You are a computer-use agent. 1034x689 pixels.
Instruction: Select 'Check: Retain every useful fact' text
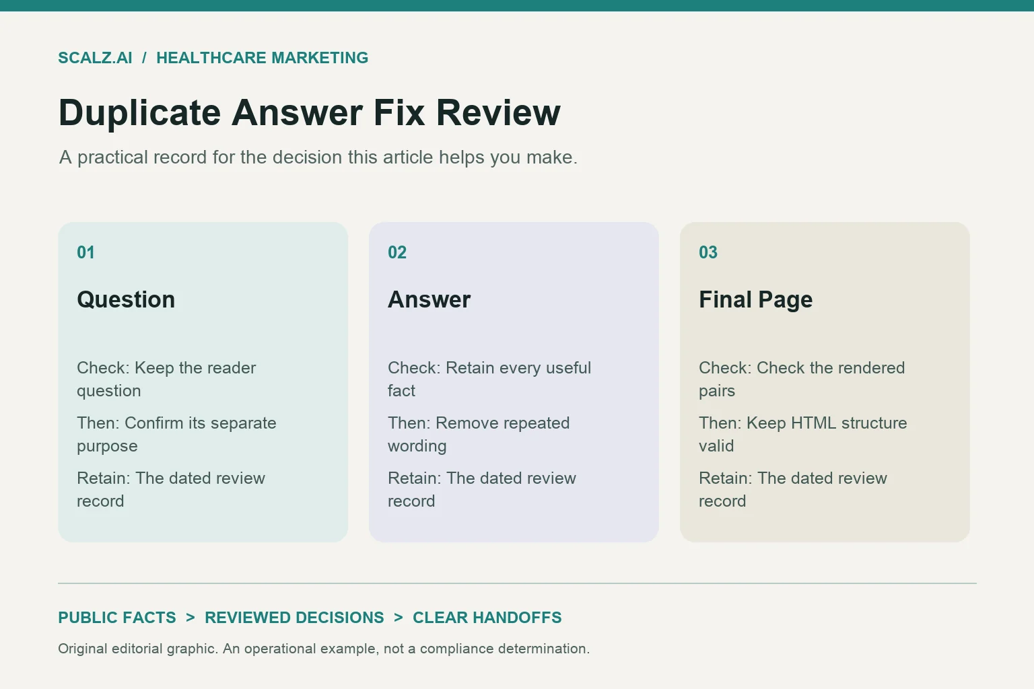(489, 379)
